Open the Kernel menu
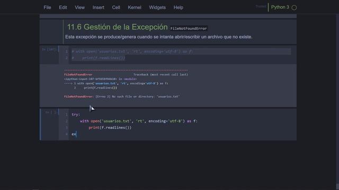Image resolution: width=339 pixels, height=190 pixels. click(x=135, y=7)
